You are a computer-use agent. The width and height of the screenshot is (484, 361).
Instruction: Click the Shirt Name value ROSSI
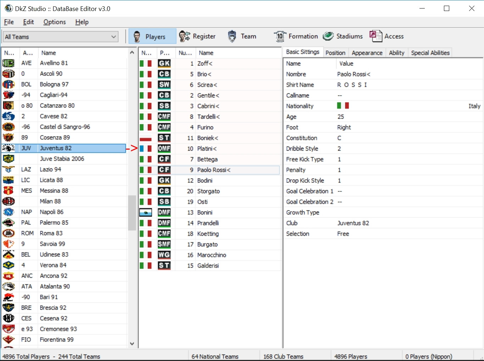click(352, 85)
